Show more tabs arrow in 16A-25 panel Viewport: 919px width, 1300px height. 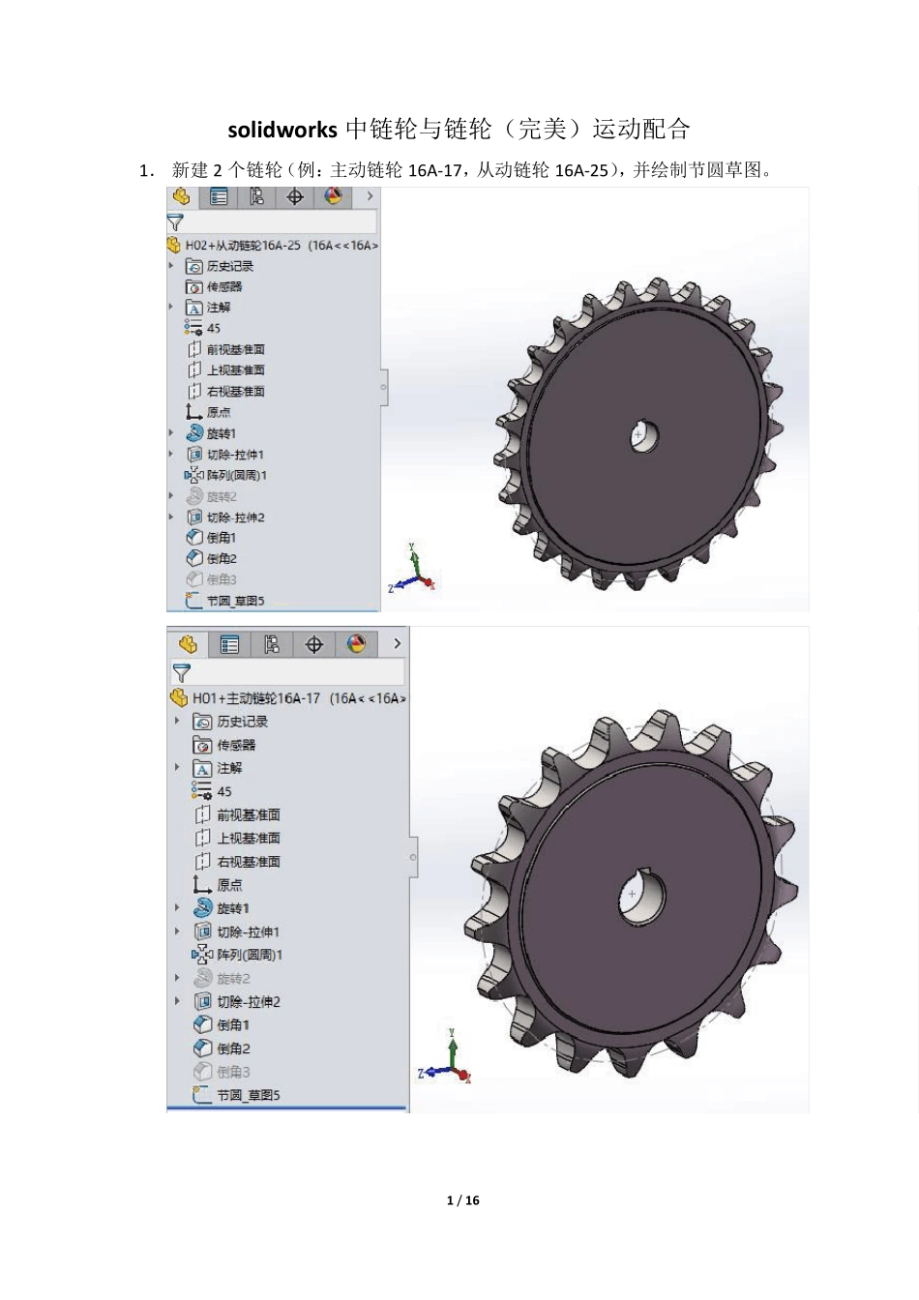tap(369, 196)
